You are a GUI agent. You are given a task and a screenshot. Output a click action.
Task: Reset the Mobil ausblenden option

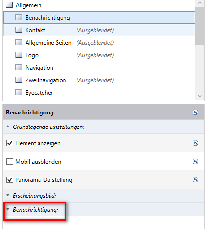coord(195,161)
